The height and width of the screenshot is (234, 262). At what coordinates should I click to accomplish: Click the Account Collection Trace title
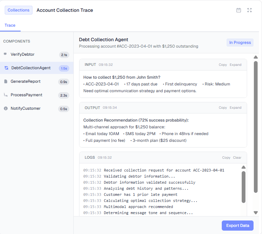pyautogui.click(x=65, y=10)
